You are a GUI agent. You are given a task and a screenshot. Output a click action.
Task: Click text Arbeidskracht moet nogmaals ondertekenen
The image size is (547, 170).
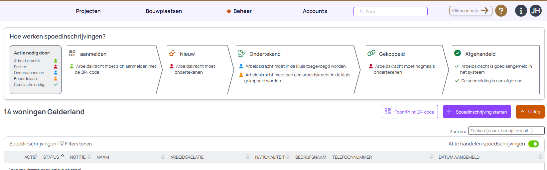click(x=404, y=69)
